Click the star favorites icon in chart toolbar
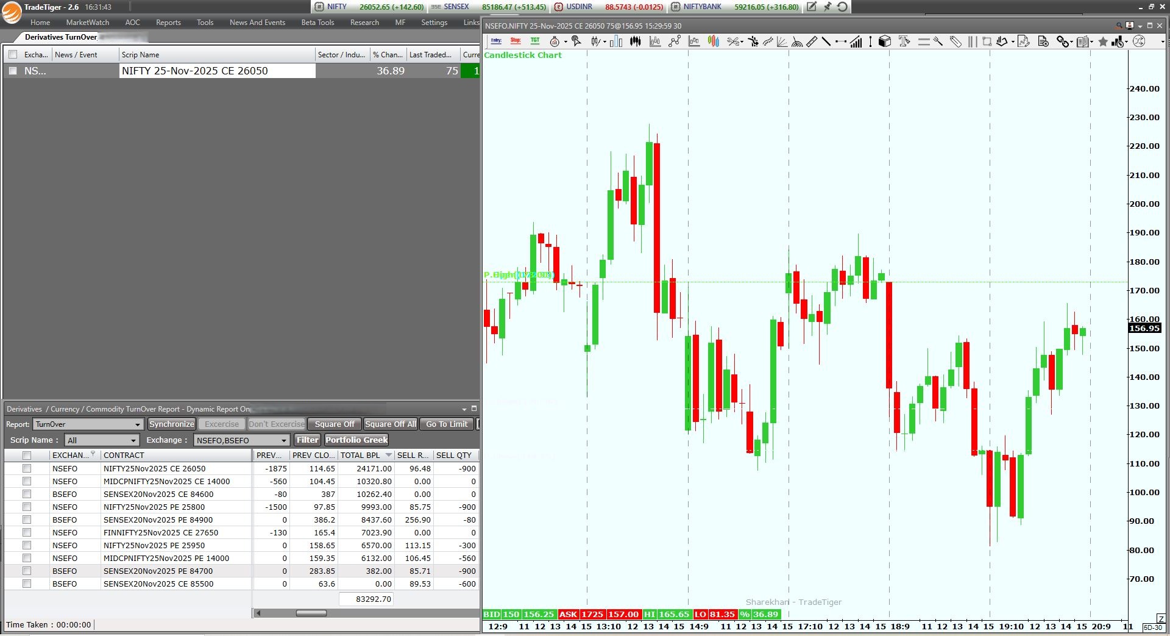 pos(1103,41)
